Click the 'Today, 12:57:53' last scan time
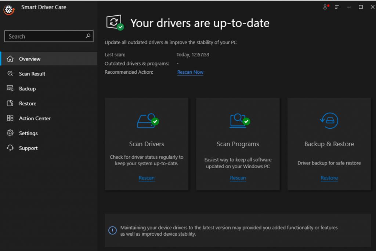The image size is (376, 251). click(x=193, y=55)
